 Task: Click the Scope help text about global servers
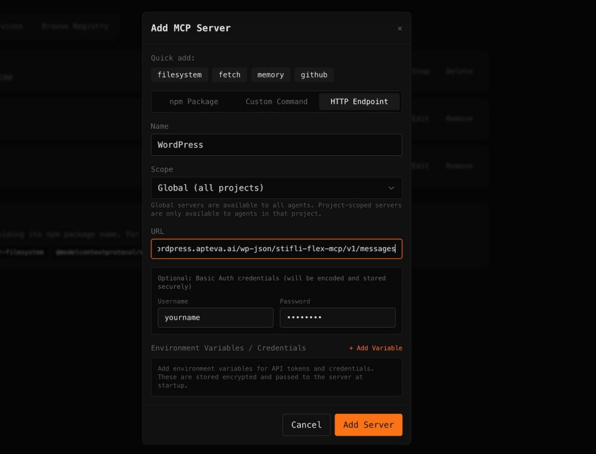276,209
